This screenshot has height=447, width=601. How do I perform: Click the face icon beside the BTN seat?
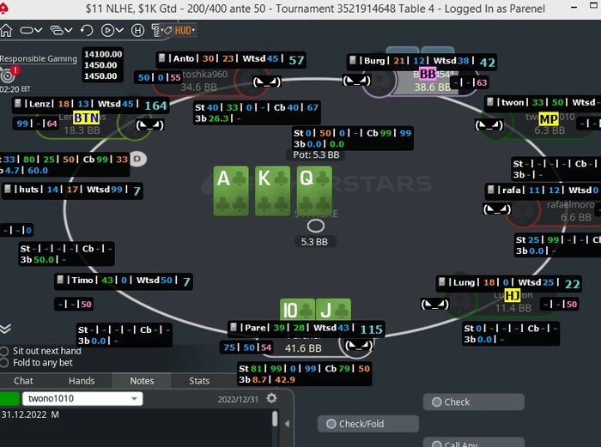click(x=150, y=125)
